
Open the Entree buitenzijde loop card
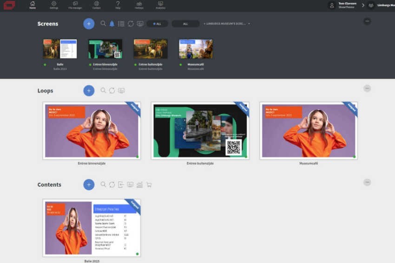[200, 131]
